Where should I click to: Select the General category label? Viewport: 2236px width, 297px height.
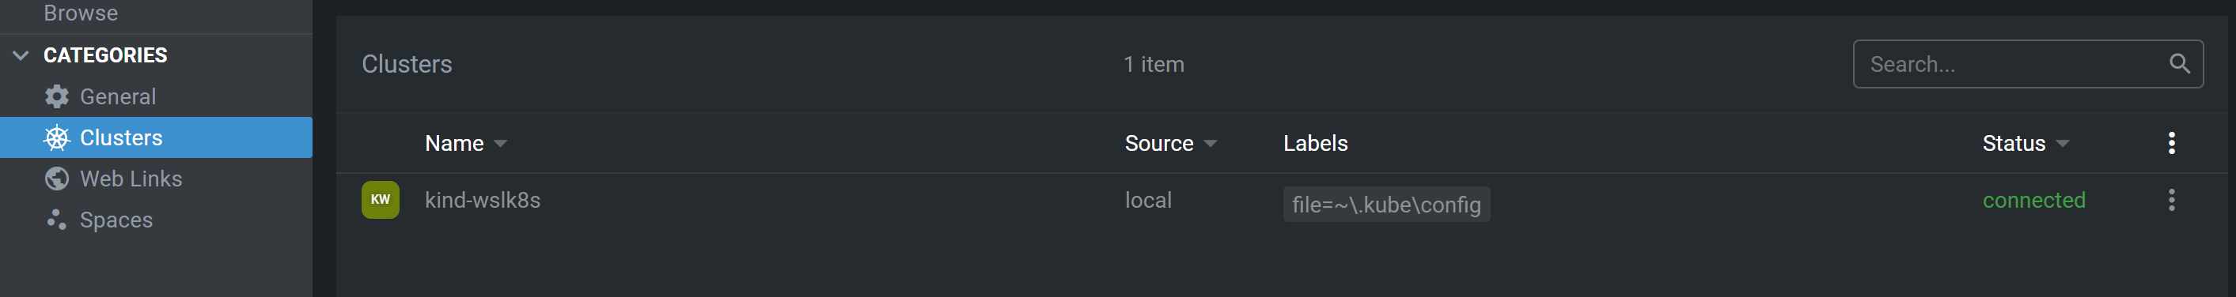click(x=118, y=96)
